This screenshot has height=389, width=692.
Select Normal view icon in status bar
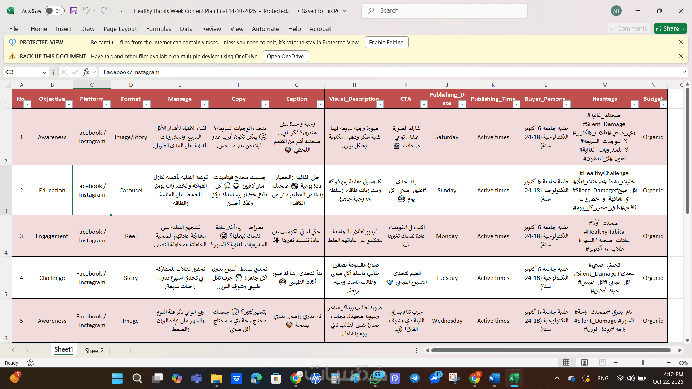[566, 363]
